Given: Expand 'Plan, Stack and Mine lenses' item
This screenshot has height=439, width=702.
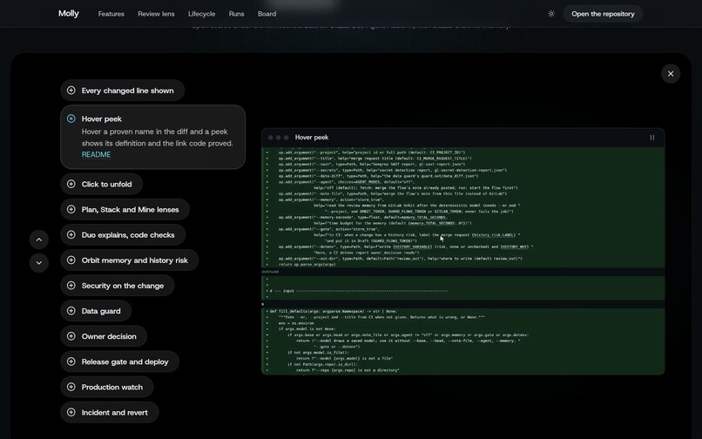Looking at the screenshot, I should (x=125, y=209).
